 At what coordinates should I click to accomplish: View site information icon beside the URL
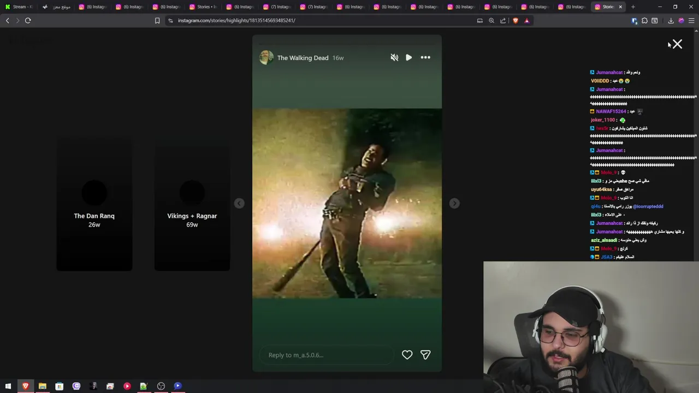[170, 21]
